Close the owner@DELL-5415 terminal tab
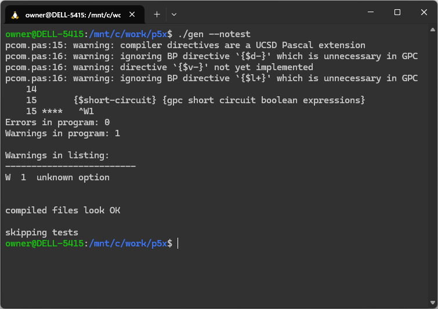Screen dimensions: 438x309 pyautogui.click(x=133, y=14)
